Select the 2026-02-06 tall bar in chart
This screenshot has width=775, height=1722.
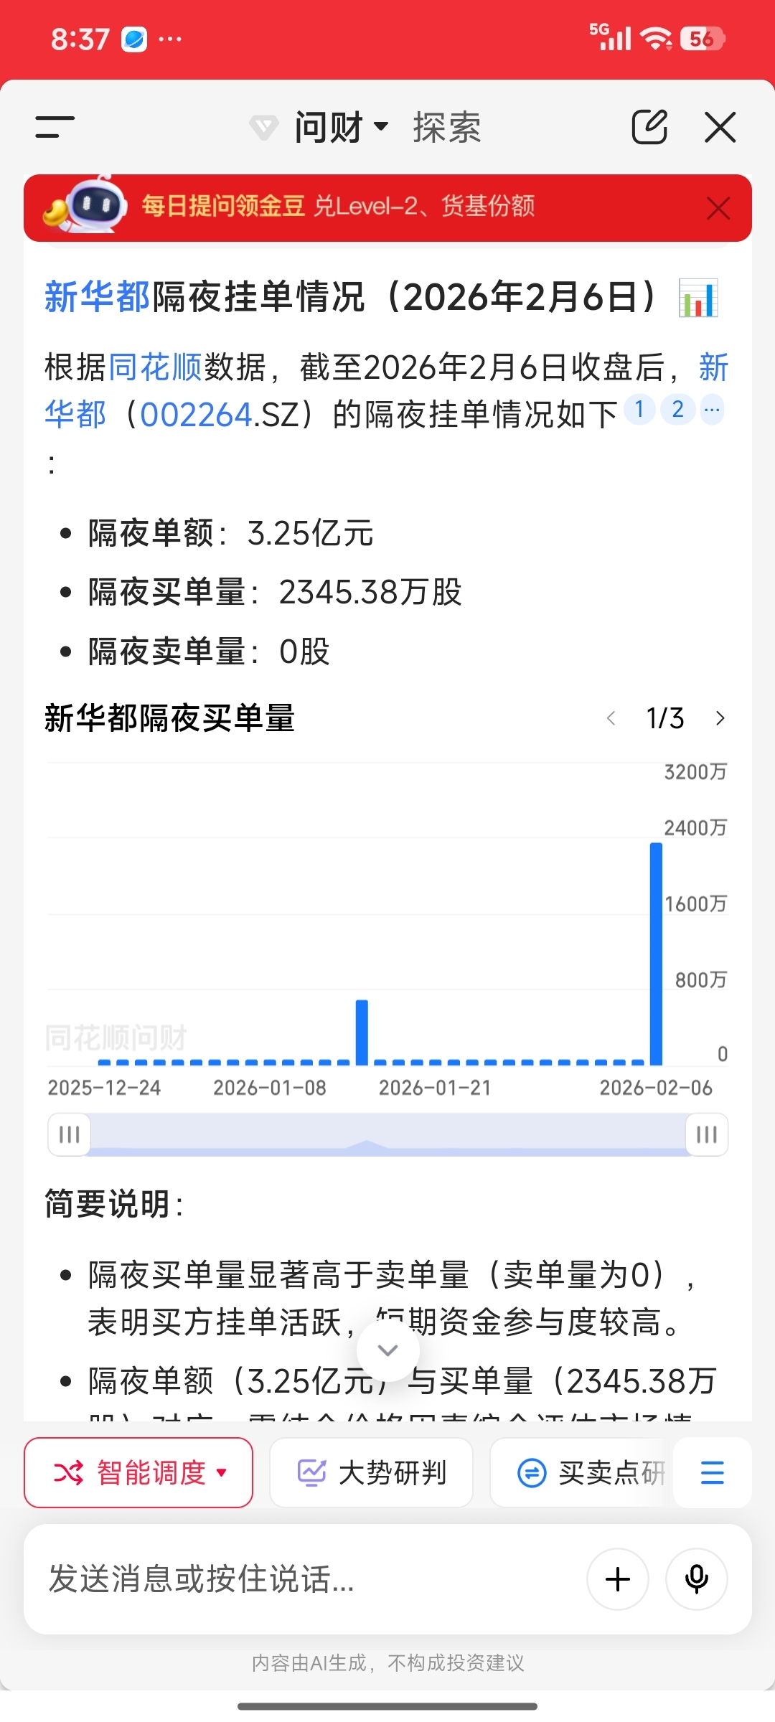pyautogui.click(x=656, y=954)
